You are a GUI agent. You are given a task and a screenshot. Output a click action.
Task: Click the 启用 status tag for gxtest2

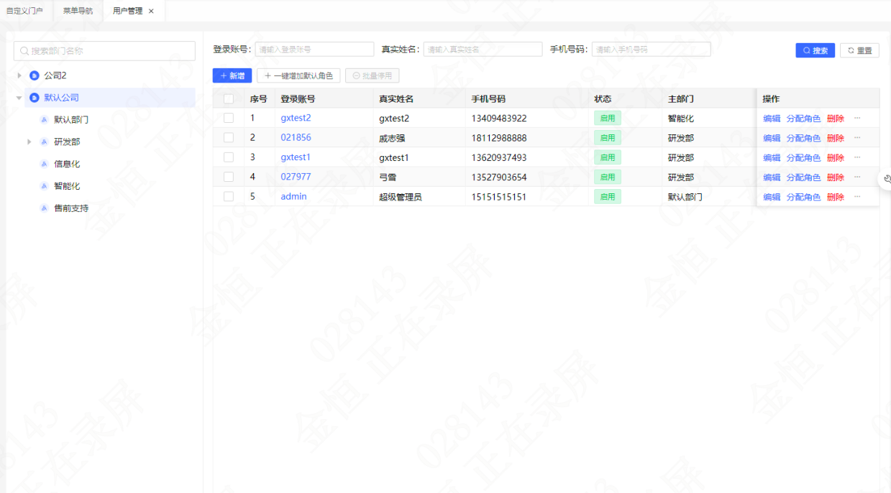tap(607, 118)
